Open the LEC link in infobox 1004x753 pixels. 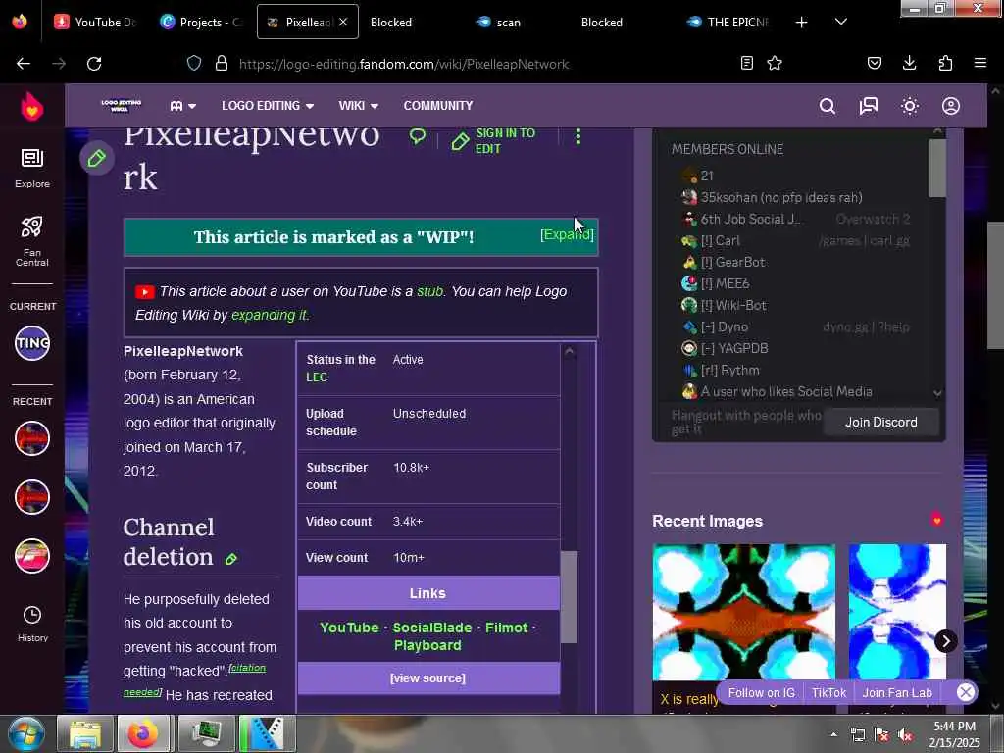(317, 377)
